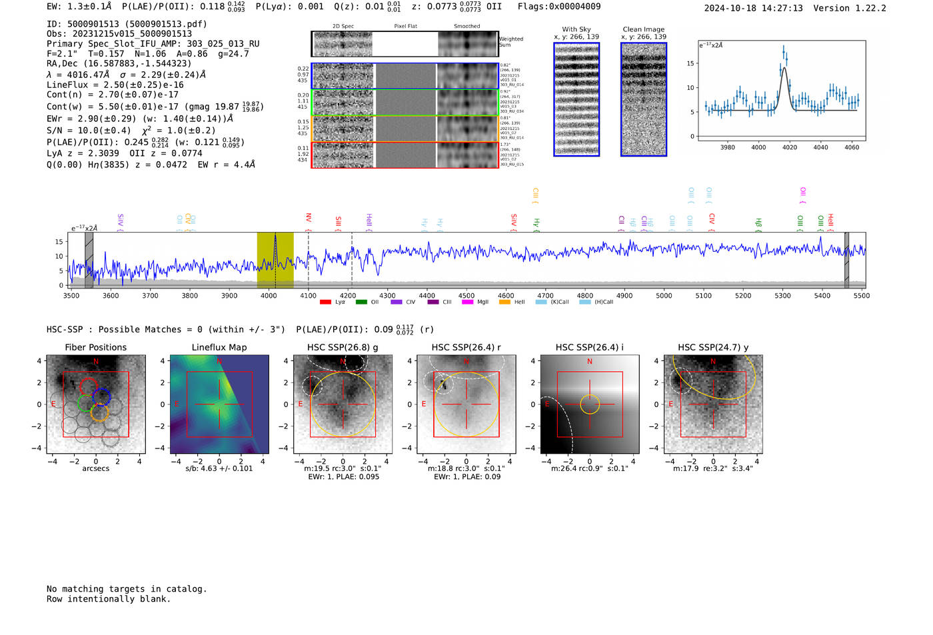Click the red Lyα legend swatch

325,302
